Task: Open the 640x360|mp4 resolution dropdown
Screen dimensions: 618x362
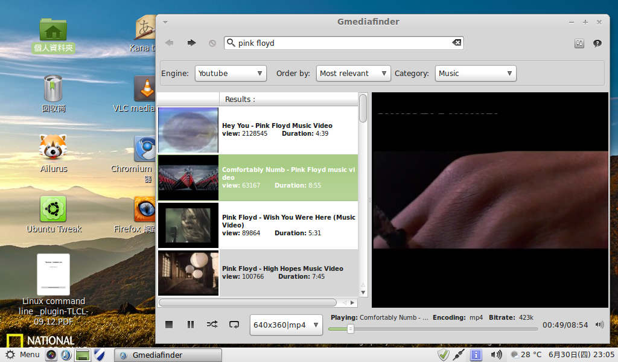Action: click(x=286, y=325)
